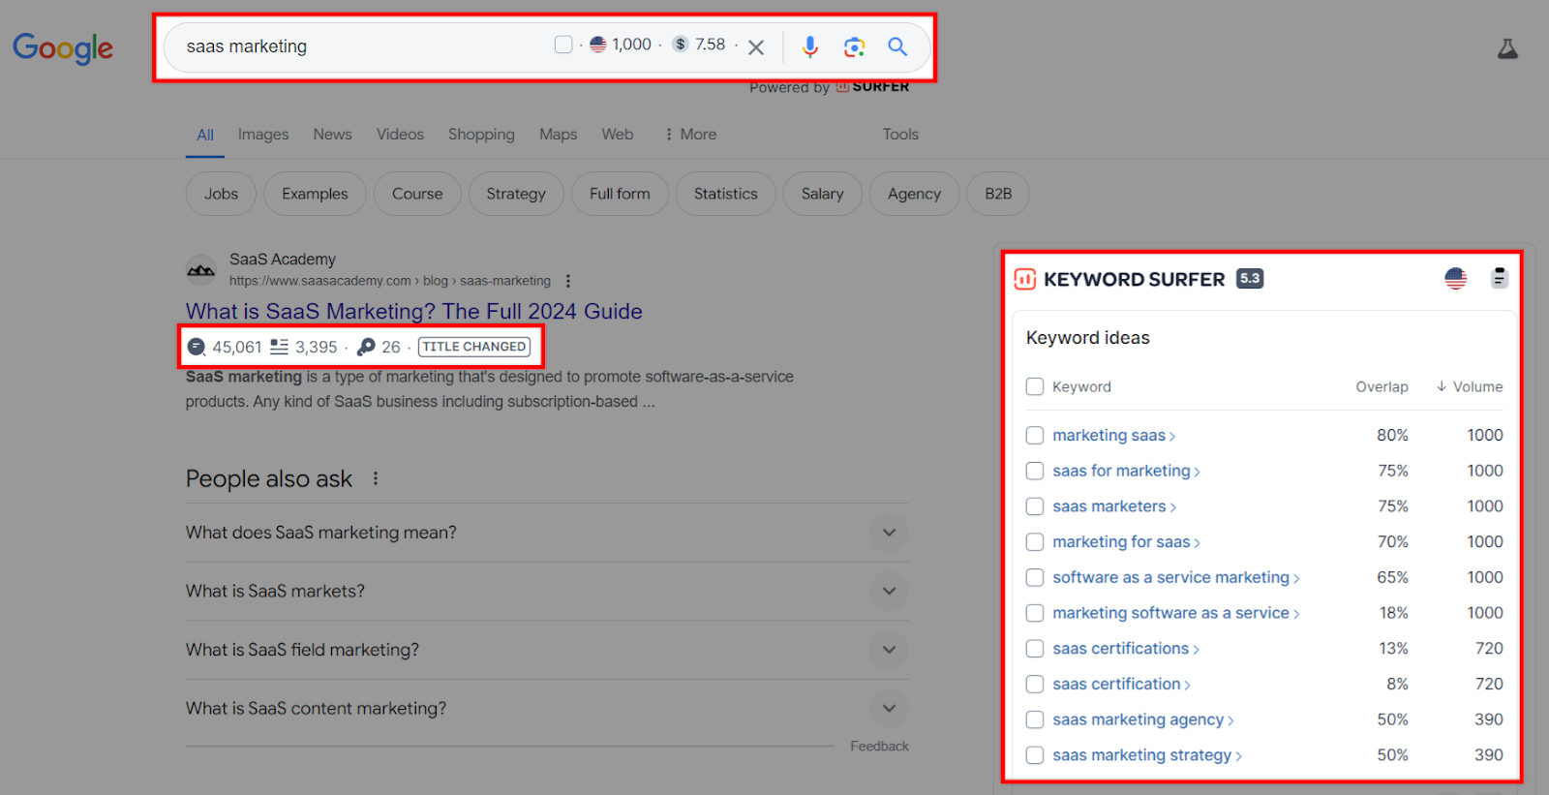The width and height of the screenshot is (1549, 795).
Task: Open Search Labs flask icon
Action: point(1507,49)
